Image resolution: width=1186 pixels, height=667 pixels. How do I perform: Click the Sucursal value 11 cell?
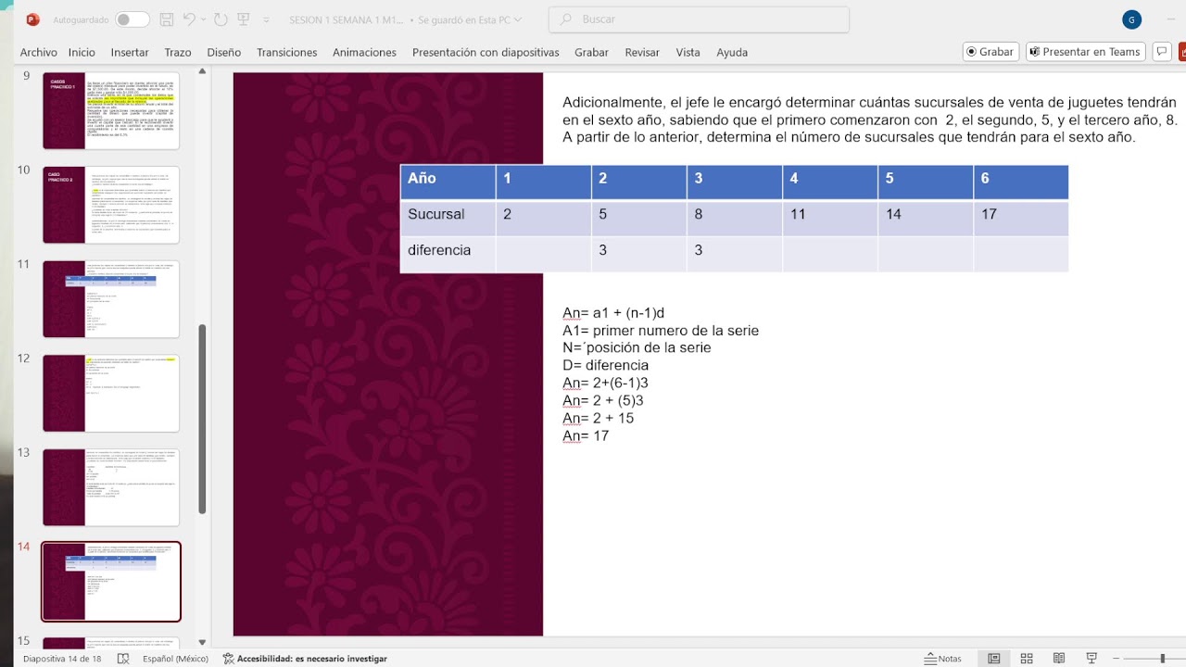click(x=830, y=218)
